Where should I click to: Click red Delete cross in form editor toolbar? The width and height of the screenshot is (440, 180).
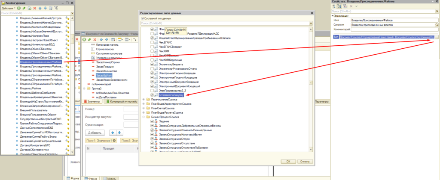point(95,40)
